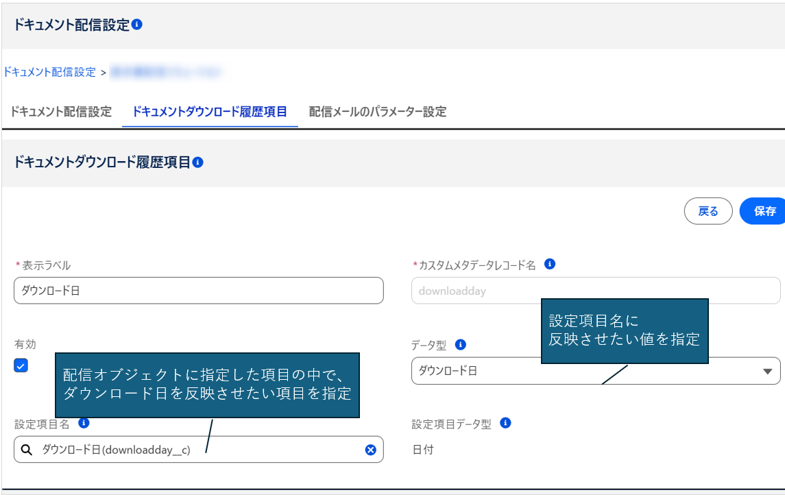Focus the 表示ラベル text field
The image size is (785, 495).
point(198,291)
